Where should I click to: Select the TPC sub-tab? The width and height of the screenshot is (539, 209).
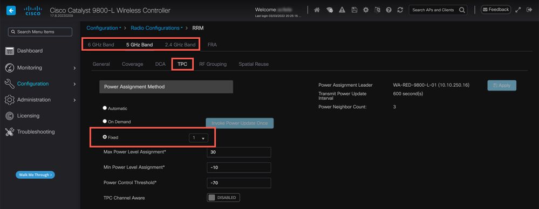pyautogui.click(x=182, y=64)
